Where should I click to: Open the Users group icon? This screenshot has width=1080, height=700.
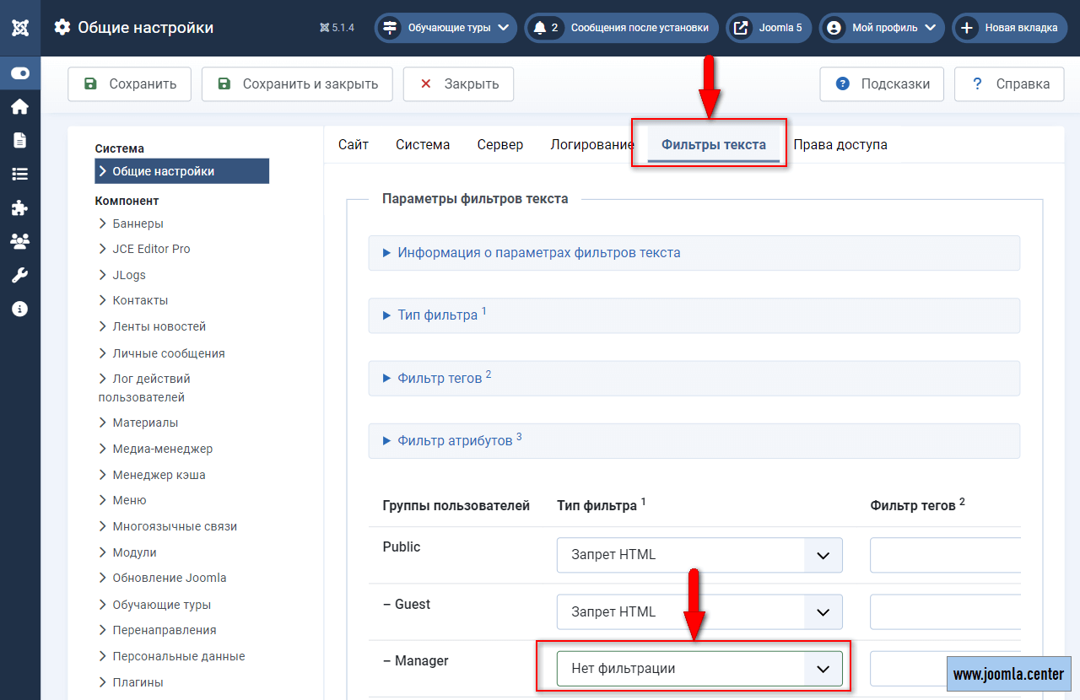[x=20, y=241]
